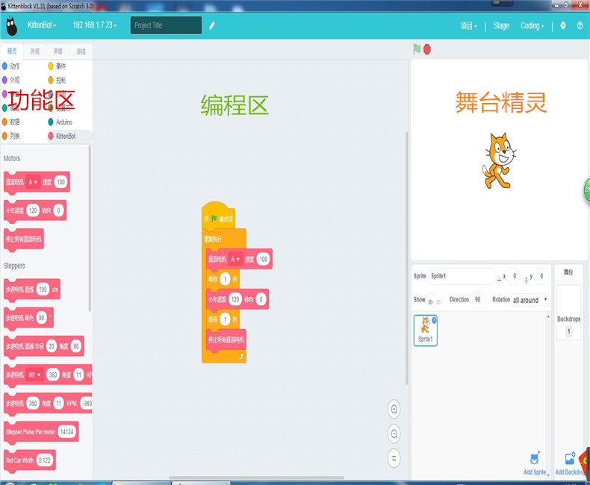Switch to the 声音 tab
Image resolution: width=590 pixels, height=485 pixels.
(58, 51)
